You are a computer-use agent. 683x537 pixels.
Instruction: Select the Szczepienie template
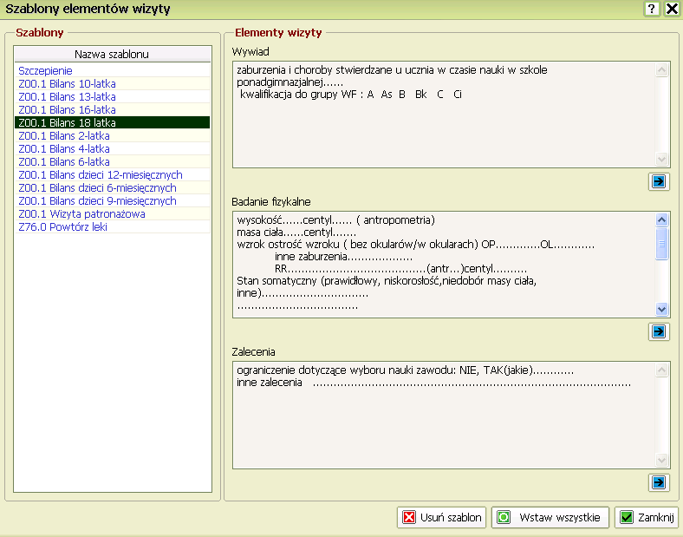coord(113,70)
